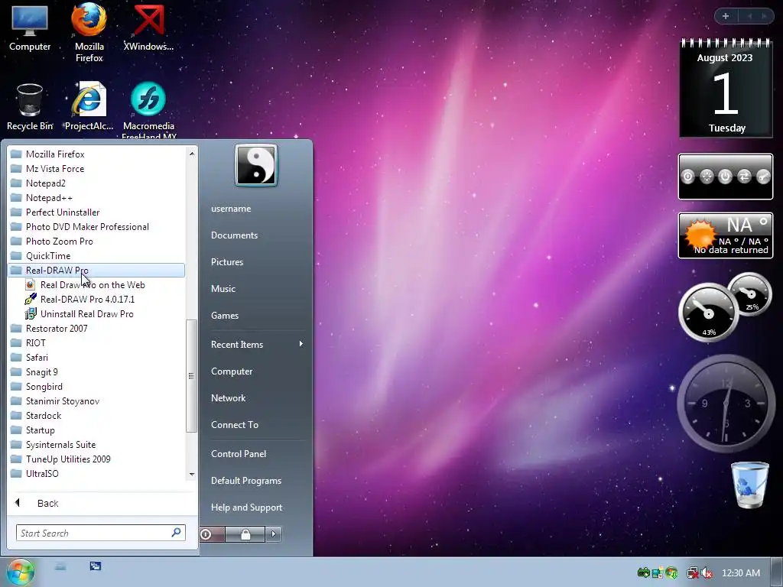Open Real Draw Pro on the Web
Image resolution: width=783 pixels, height=587 pixels.
click(x=93, y=284)
